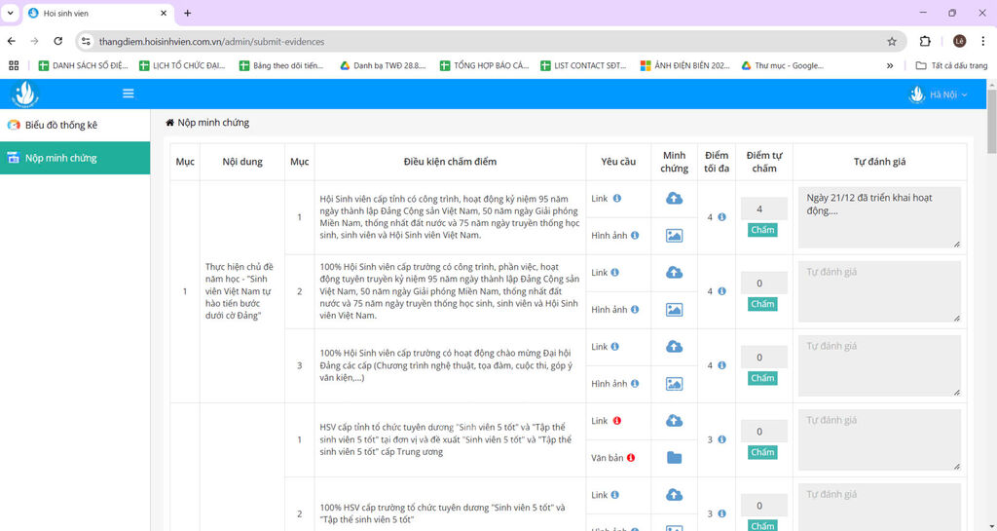Open Biểu đồ thống kê sidebar item

coord(60,125)
